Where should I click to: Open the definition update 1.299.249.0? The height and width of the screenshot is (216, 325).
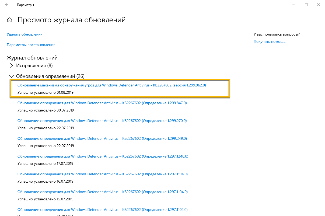(102, 138)
